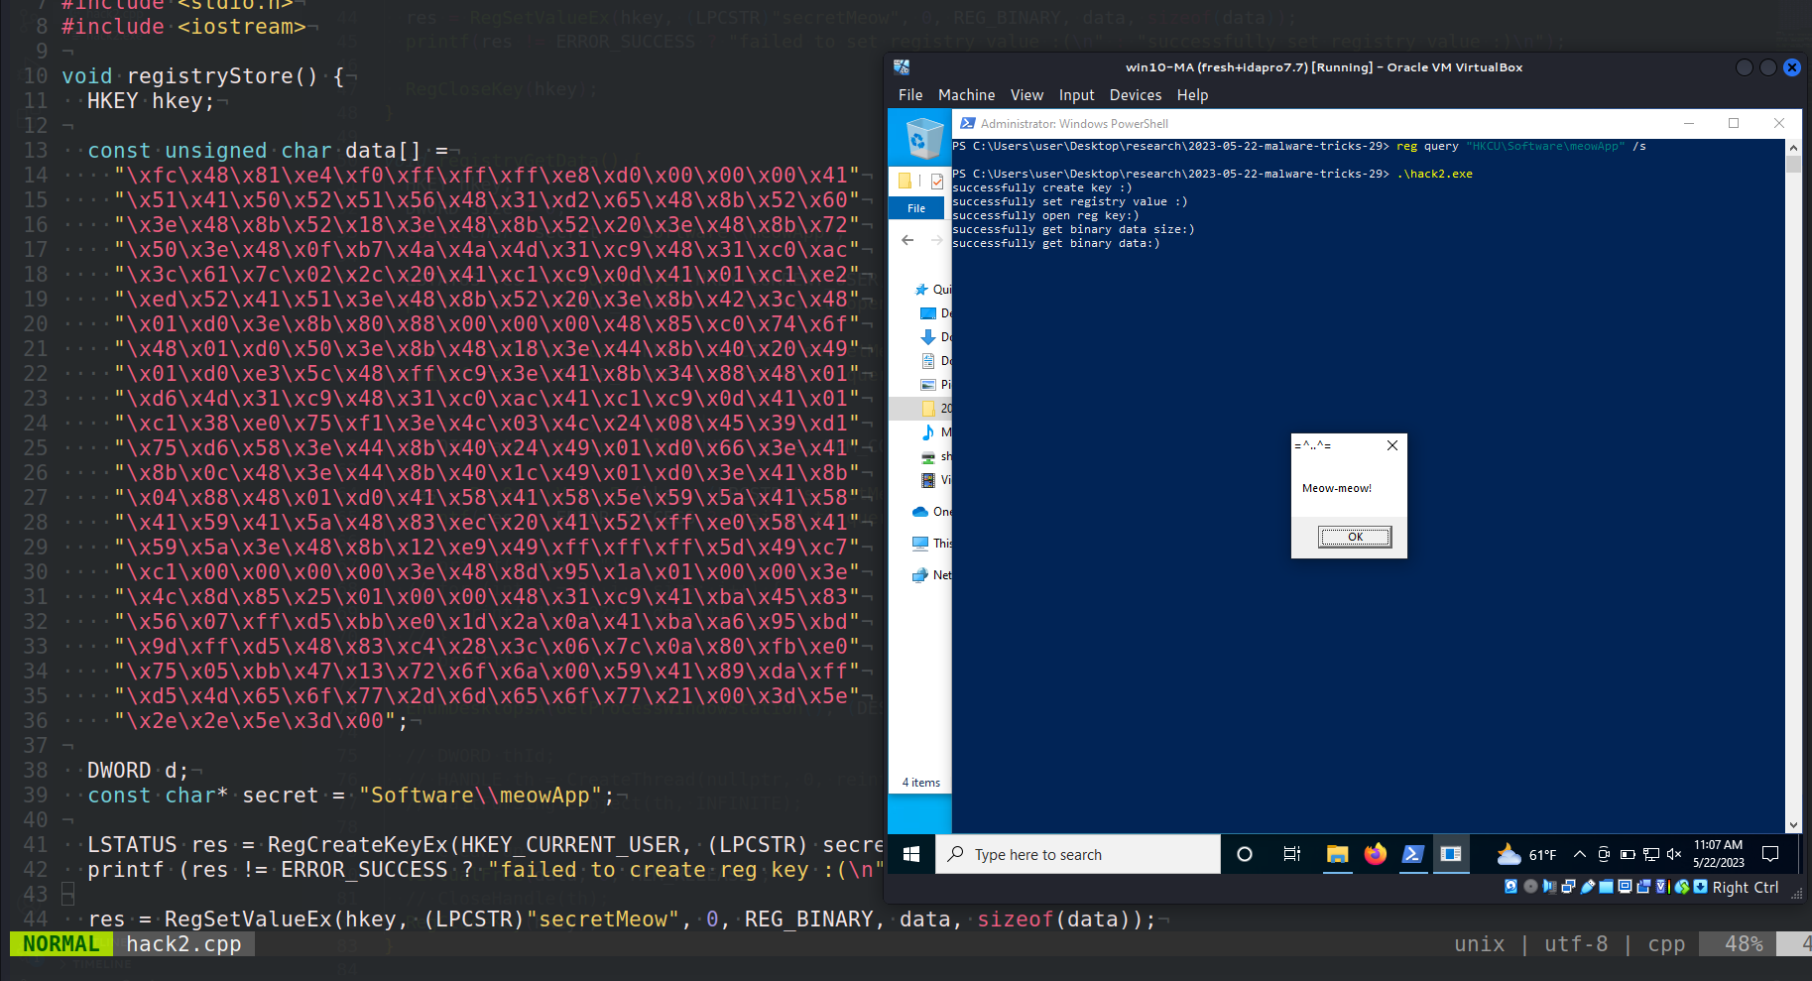The height and width of the screenshot is (981, 1812).
Task: Open the Devices menu in VirtualBox
Action: [1135, 94]
